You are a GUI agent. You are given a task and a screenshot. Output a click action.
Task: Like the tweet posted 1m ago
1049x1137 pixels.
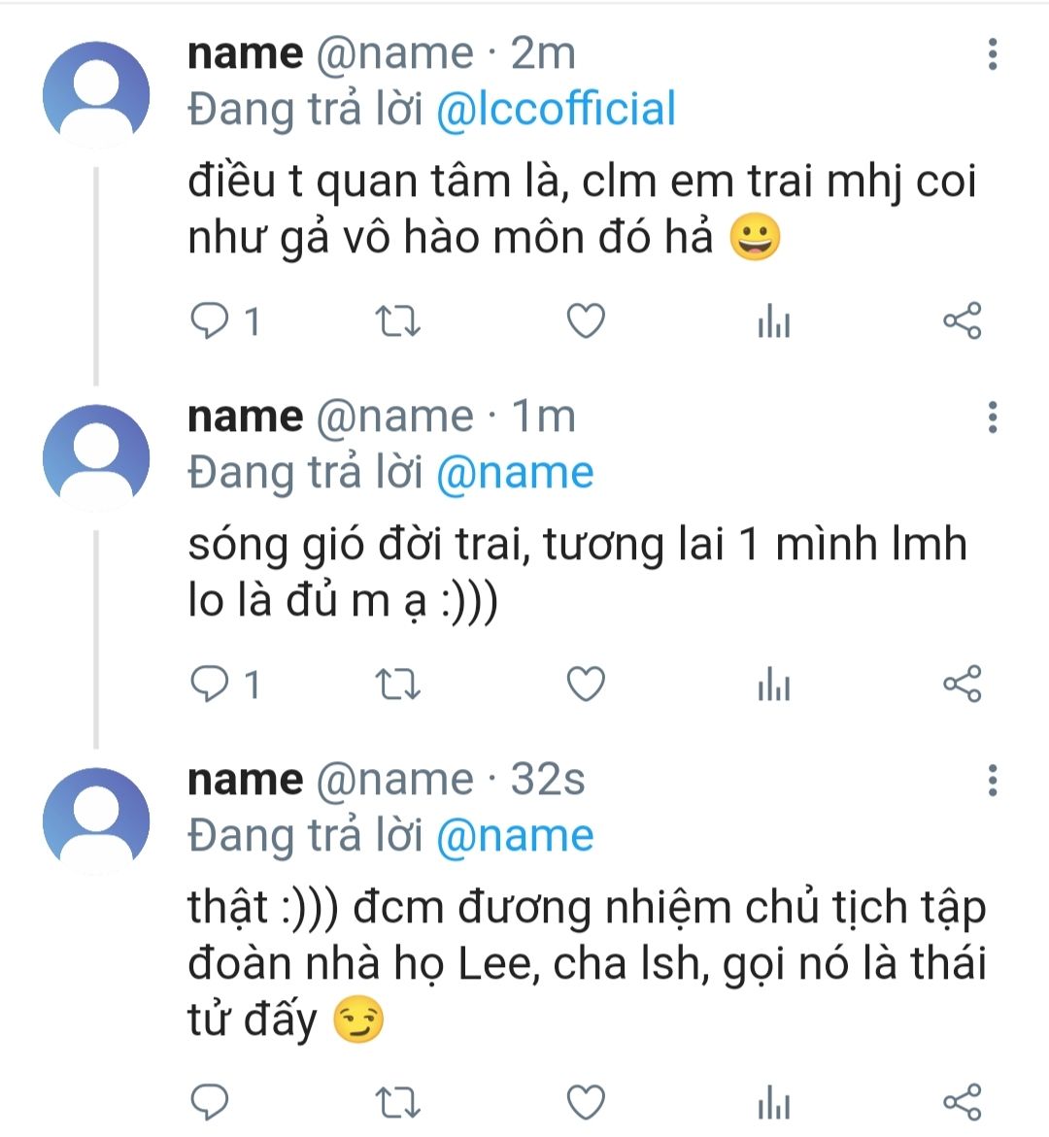pos(586,685)
